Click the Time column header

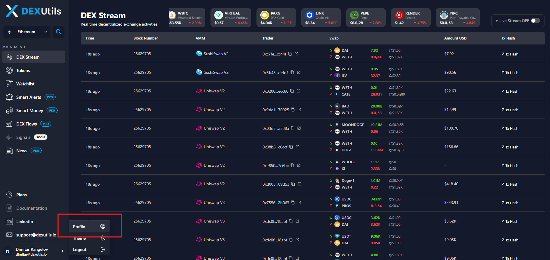coord(90,38)
